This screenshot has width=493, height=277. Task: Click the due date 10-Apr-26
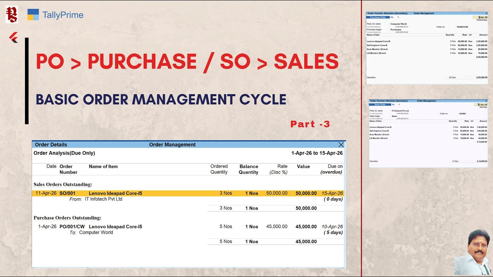pyautogui.click(x=332, y=227)
